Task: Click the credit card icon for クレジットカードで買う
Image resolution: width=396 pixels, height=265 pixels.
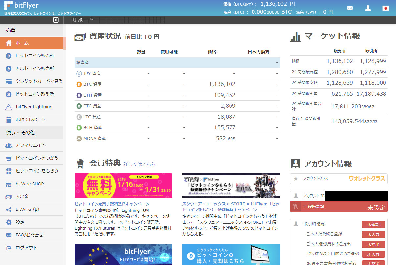Action: 9,81
